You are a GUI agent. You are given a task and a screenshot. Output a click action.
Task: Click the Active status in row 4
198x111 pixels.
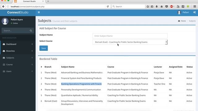(189, 90)
